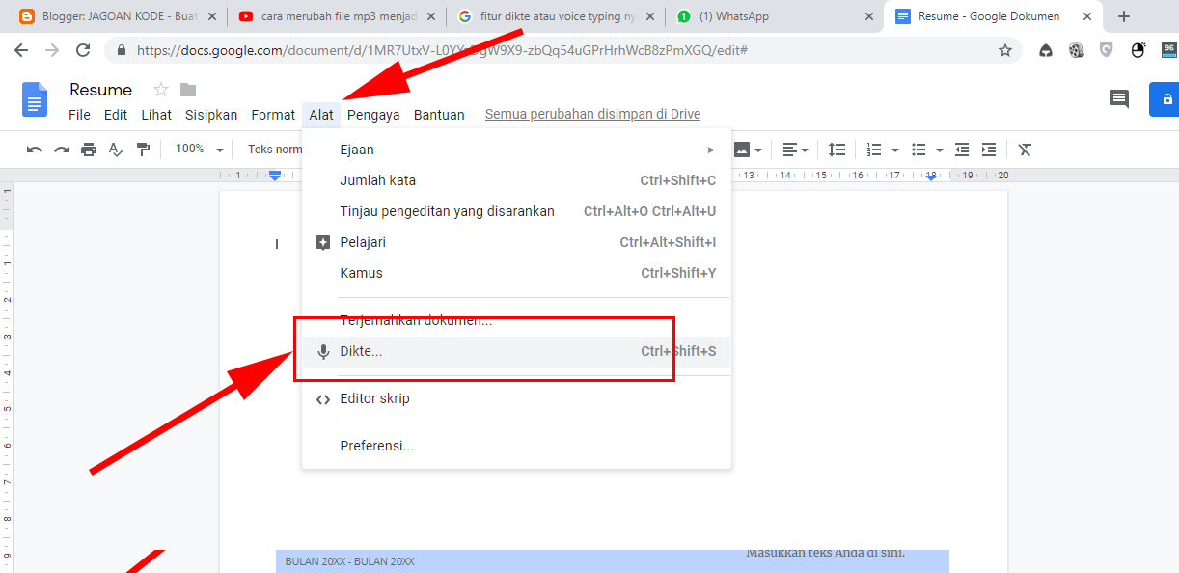Screen dimensions: 1179x573
Task: Switch to the Google fitur dikte tab
Action: 556,16
